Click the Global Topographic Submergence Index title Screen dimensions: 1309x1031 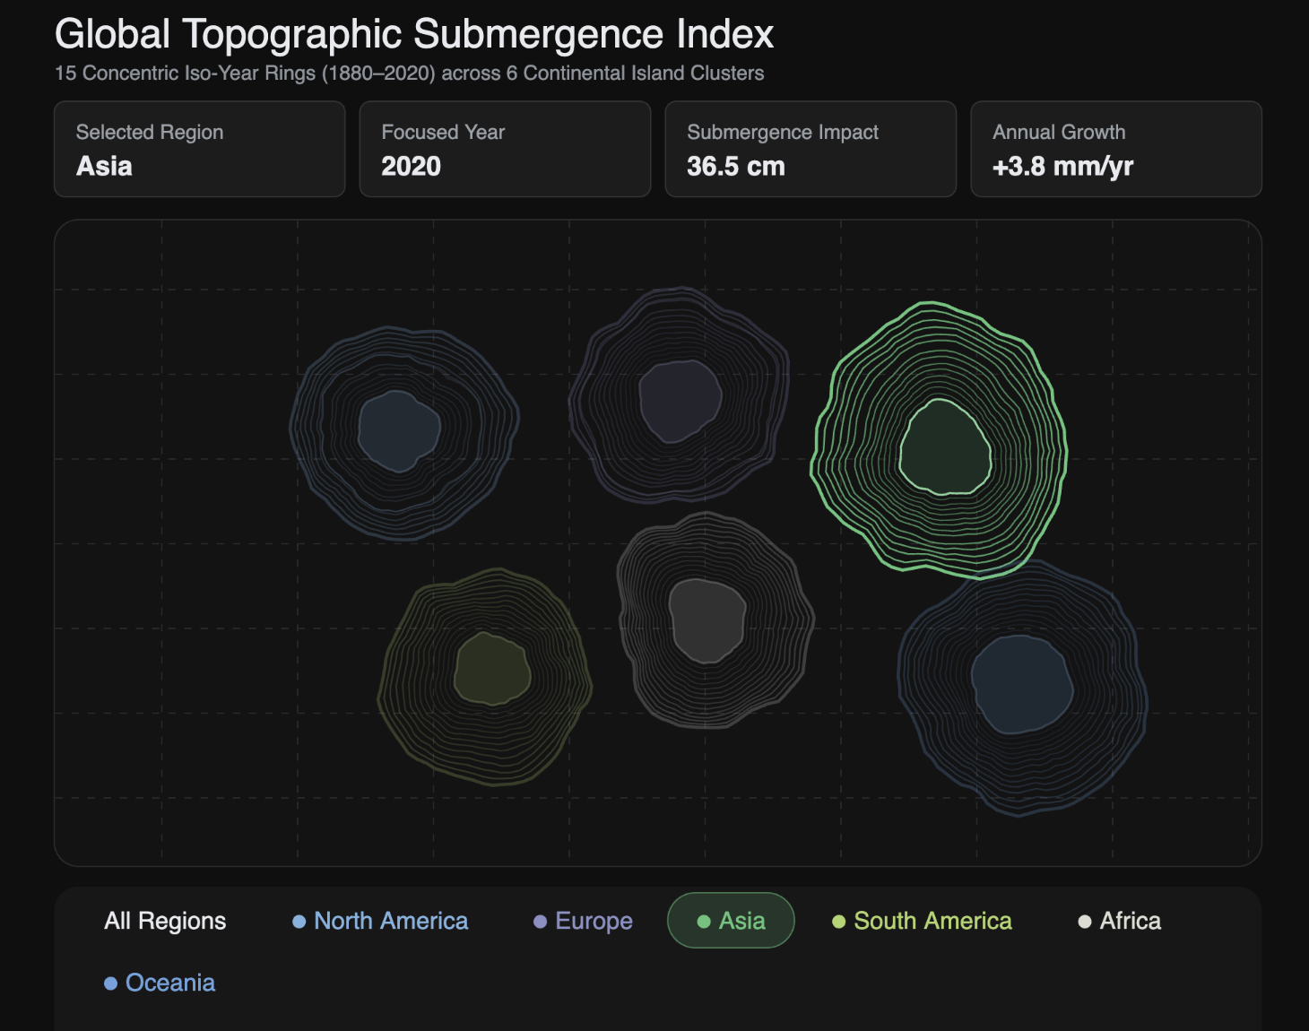(414, 34)
